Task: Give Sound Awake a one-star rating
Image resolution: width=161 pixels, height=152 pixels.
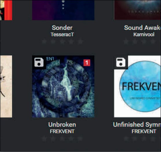Action: click(126, 42)
